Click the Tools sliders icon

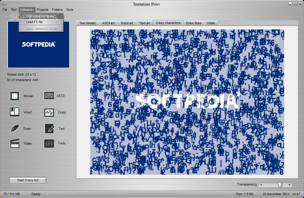pyautogui.click(x=49, y=143)
